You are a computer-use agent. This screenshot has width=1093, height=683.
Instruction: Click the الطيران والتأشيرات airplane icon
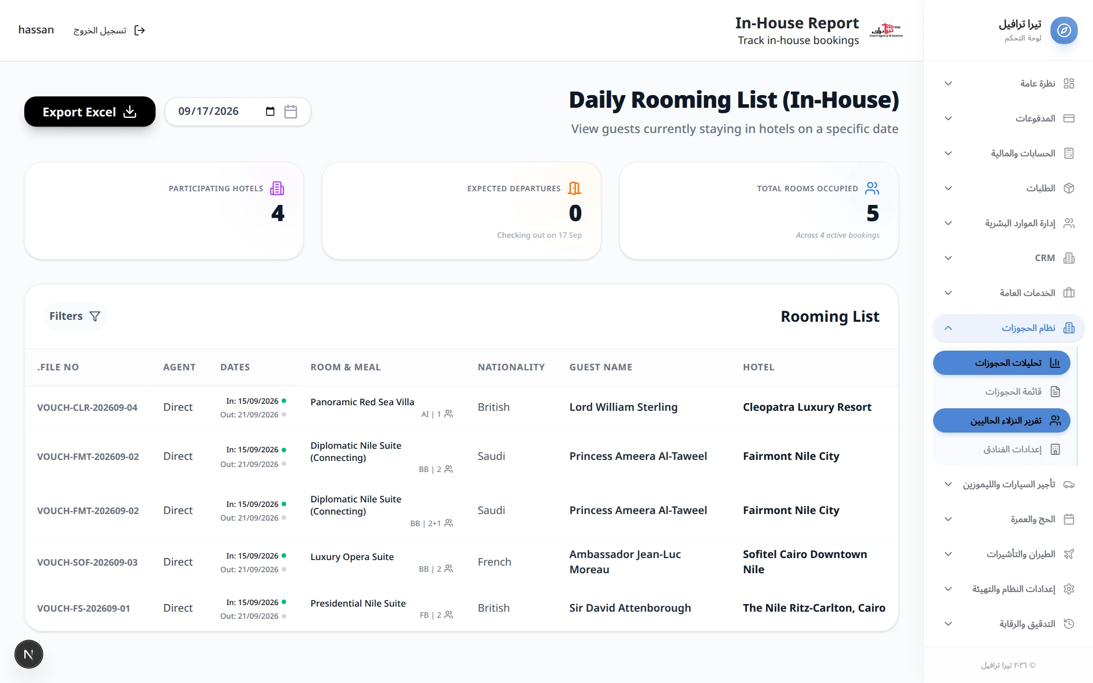coord(1069,554)
